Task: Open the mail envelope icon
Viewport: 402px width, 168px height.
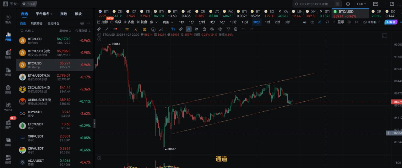Action: tap(376, 4)
